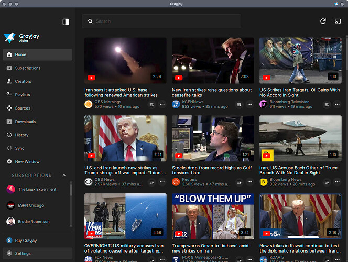
Task: Add CBS News video to queue
Action: [151, 182]
